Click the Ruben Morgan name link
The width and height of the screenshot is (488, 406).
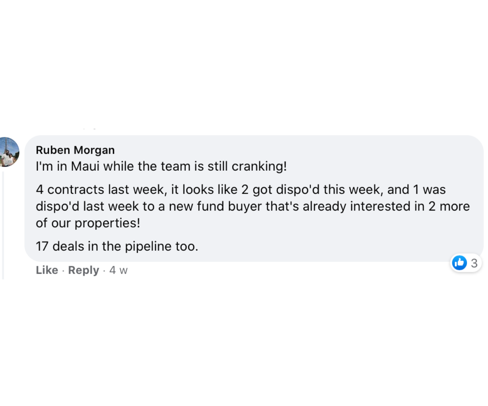coord(75,150)
